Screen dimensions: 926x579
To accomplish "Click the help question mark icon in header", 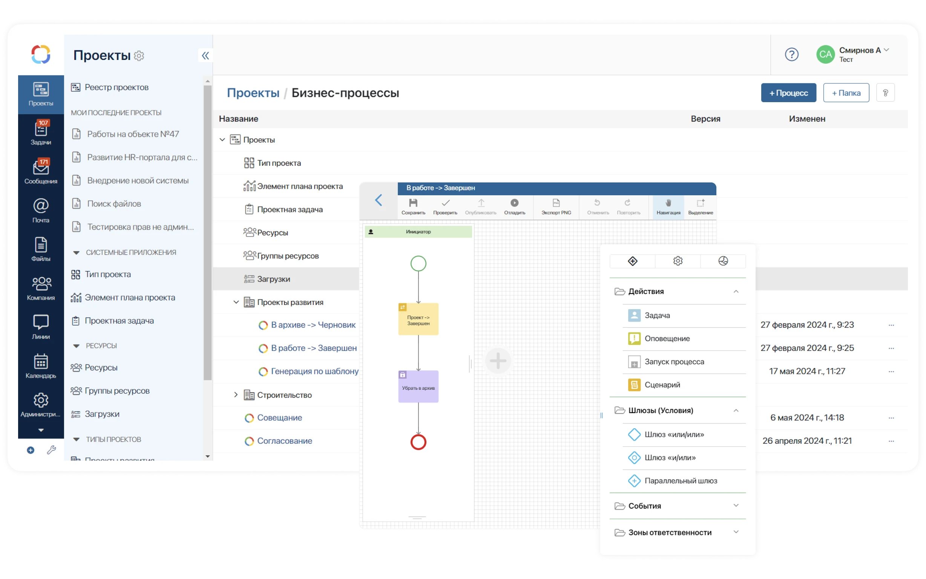I will click(791, 55).
